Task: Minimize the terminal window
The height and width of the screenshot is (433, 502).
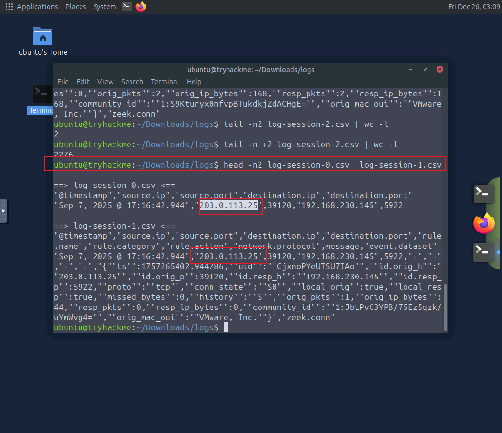Action: 410,69
